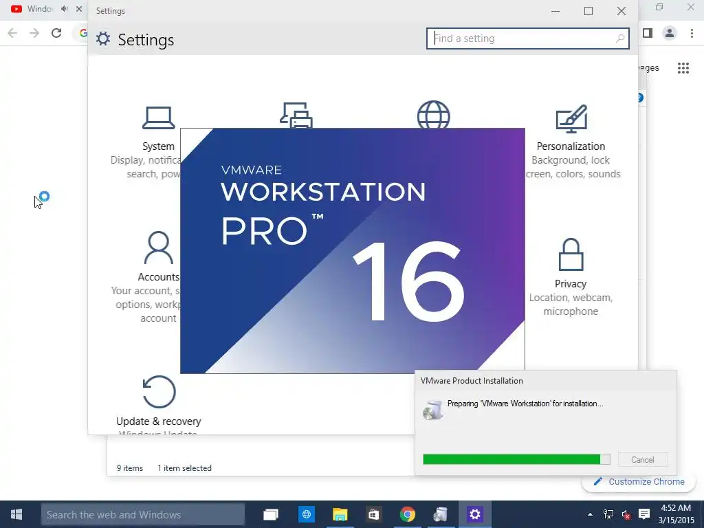Click the Settings app taskbar icon
This screenshot has width=704, height=528.
click(475, 514)
